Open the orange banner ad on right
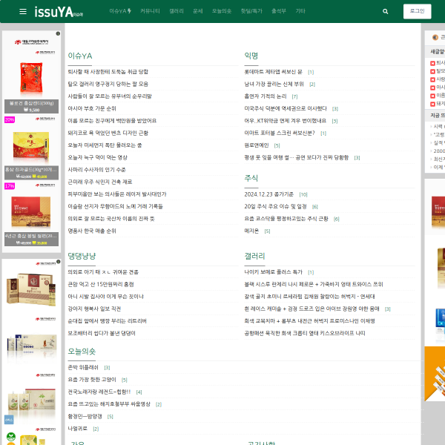Image resolution: width=445 pixels, height=445 pixels. click(x=435, y=374)
